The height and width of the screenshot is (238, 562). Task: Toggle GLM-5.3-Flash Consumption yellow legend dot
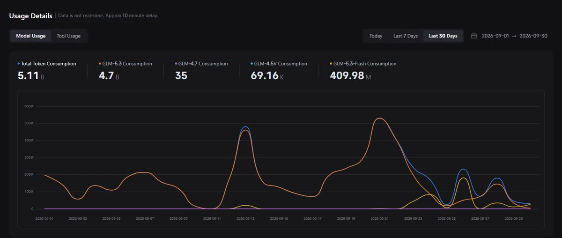coord(331,63)
